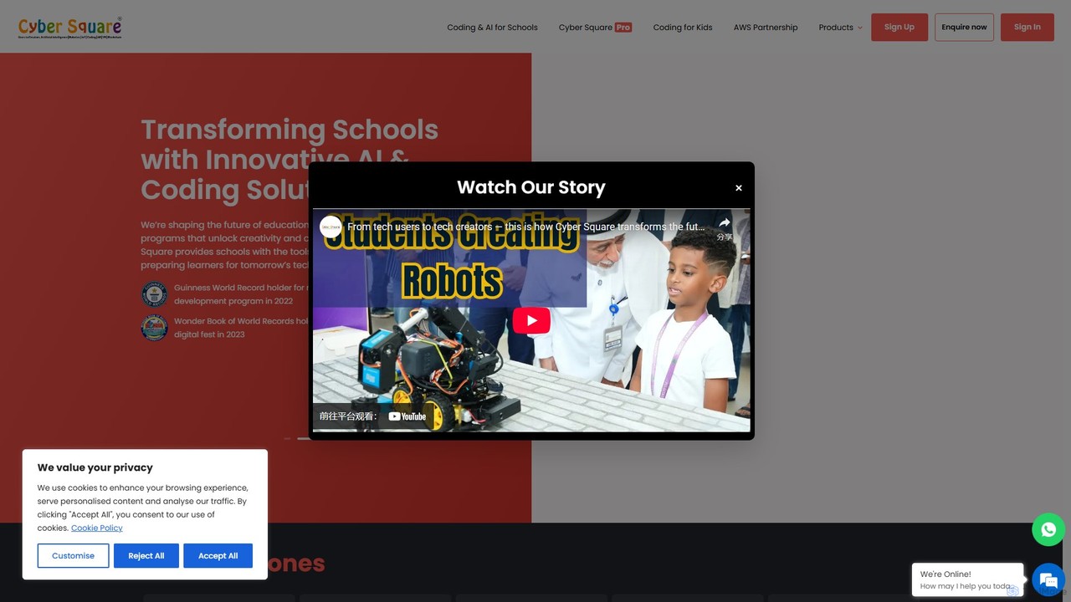Click We value your privacy heading
This screenshot has height=602, width=1071.
pyautogui.click(x=95, y=467)
